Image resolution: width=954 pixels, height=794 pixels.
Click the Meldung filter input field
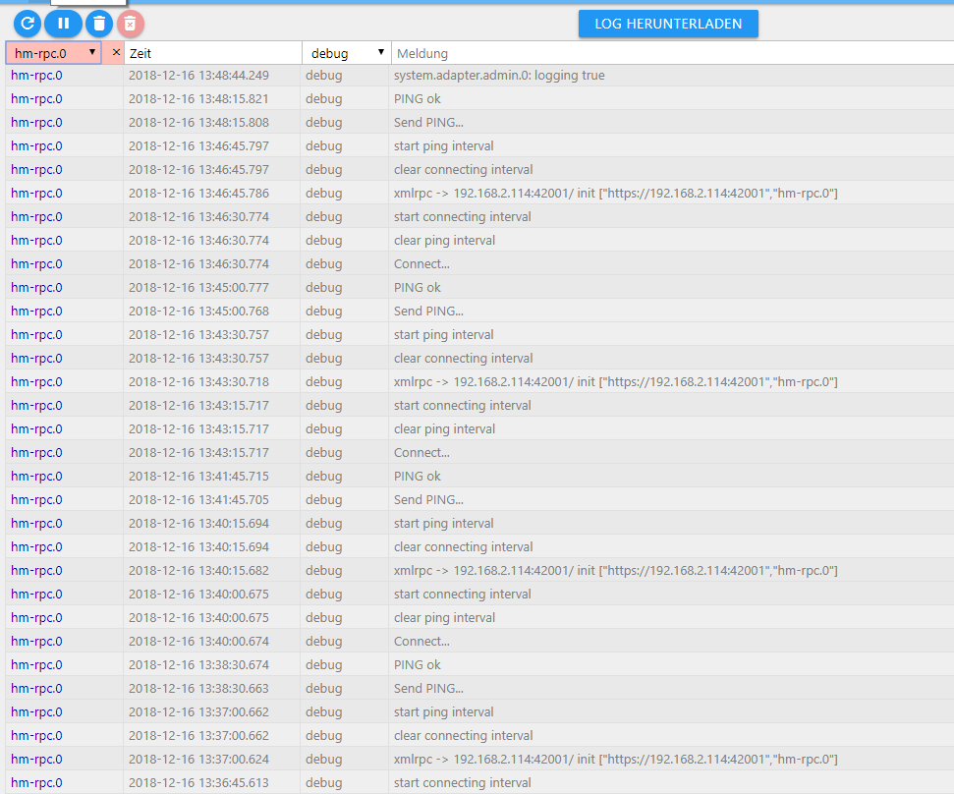[x=672, y=53]
